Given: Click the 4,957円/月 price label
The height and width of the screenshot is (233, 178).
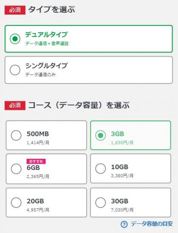Looking at the screenshot, I should pyautogui.click(x=38, y=210).
